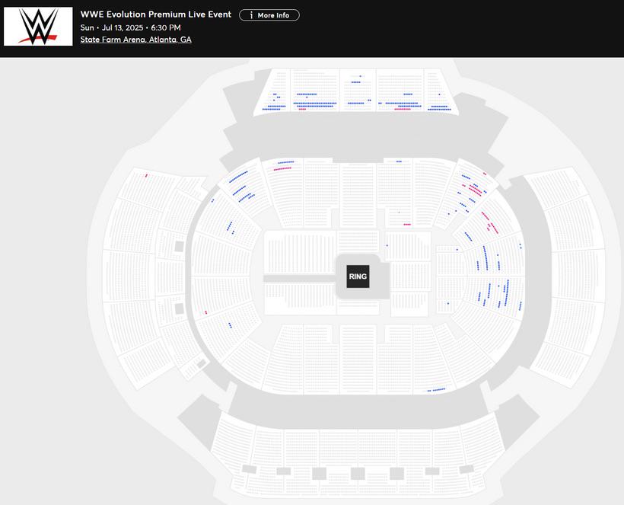The width and height of the screenshot is (624, 505).
Task: Choose the pink seat row in the upper-left lower bowl
Action: point(282,168)
